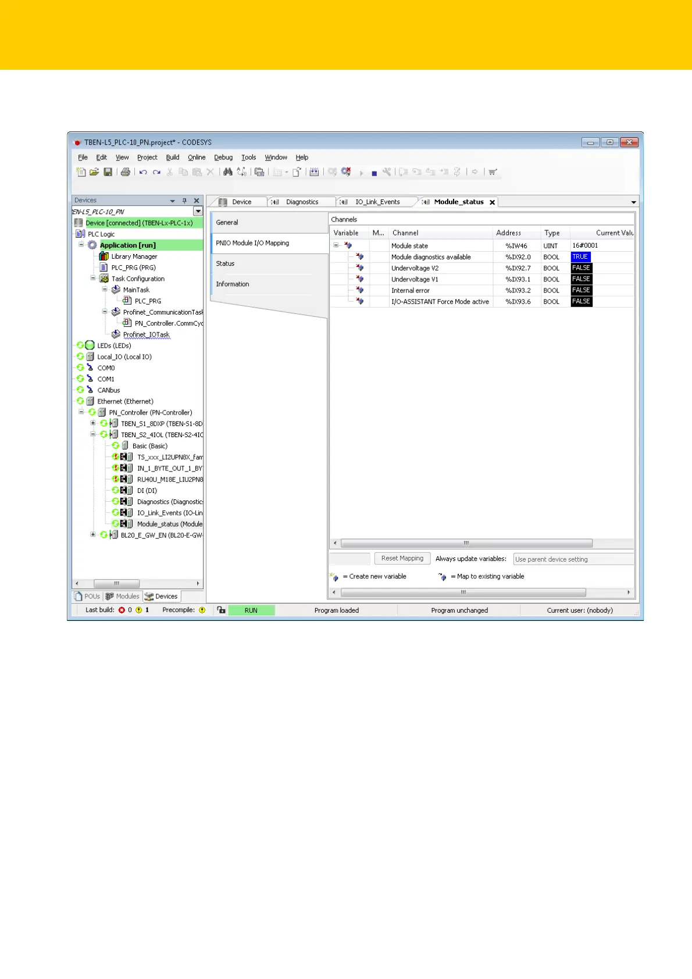Collapse the TBEN_S2_4IOL node

click(93, 434)
